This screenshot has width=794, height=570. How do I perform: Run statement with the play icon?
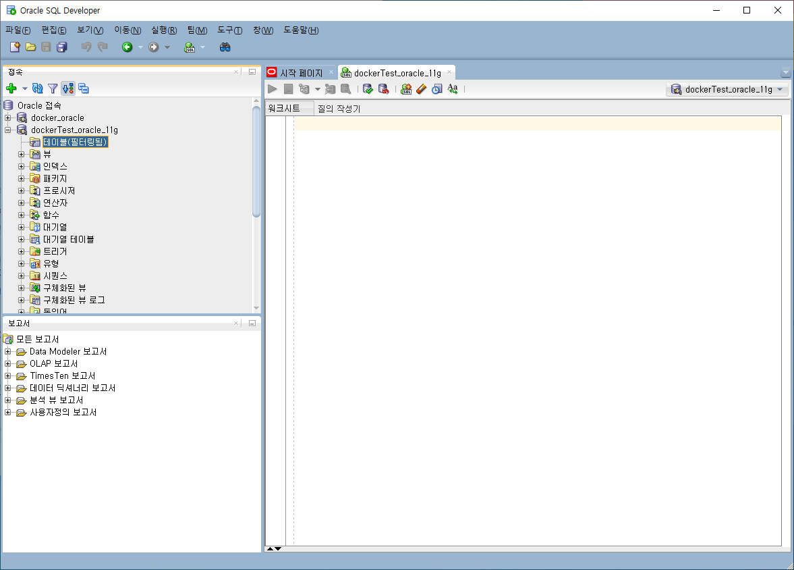tap(273, 89)
